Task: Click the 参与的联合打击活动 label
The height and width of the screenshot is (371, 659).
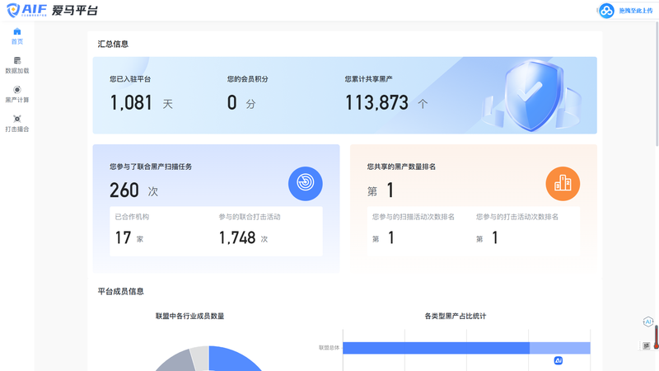Action: (x=250, y=217)
